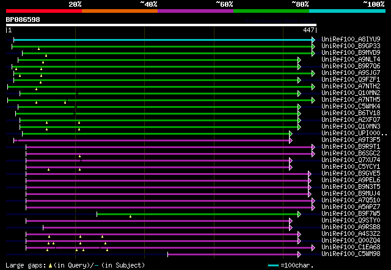391x270 pixels.
Task: Click the green arrowhead for UniRef100_A9NLT4
Action: [299, 60]
